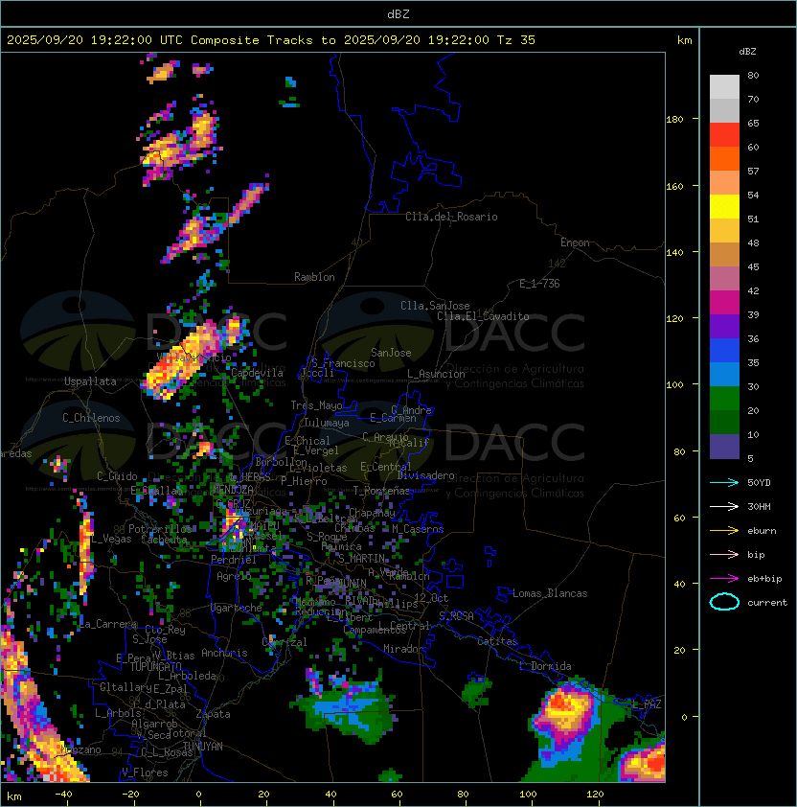
Task: Pick the magenta 39–42 dBZ swatch
Action: [x=724, y=303]
